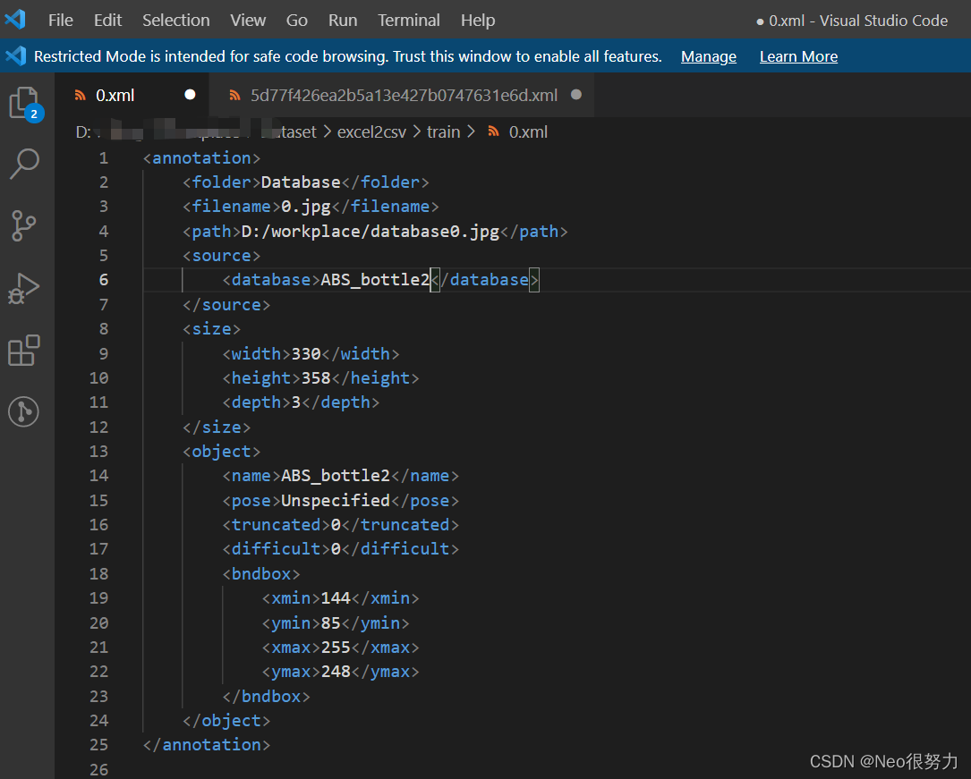This screenshot has height=779, width=971.
Task: Click the unsaved dot on 0.xml tab
Action: [190, 95]
